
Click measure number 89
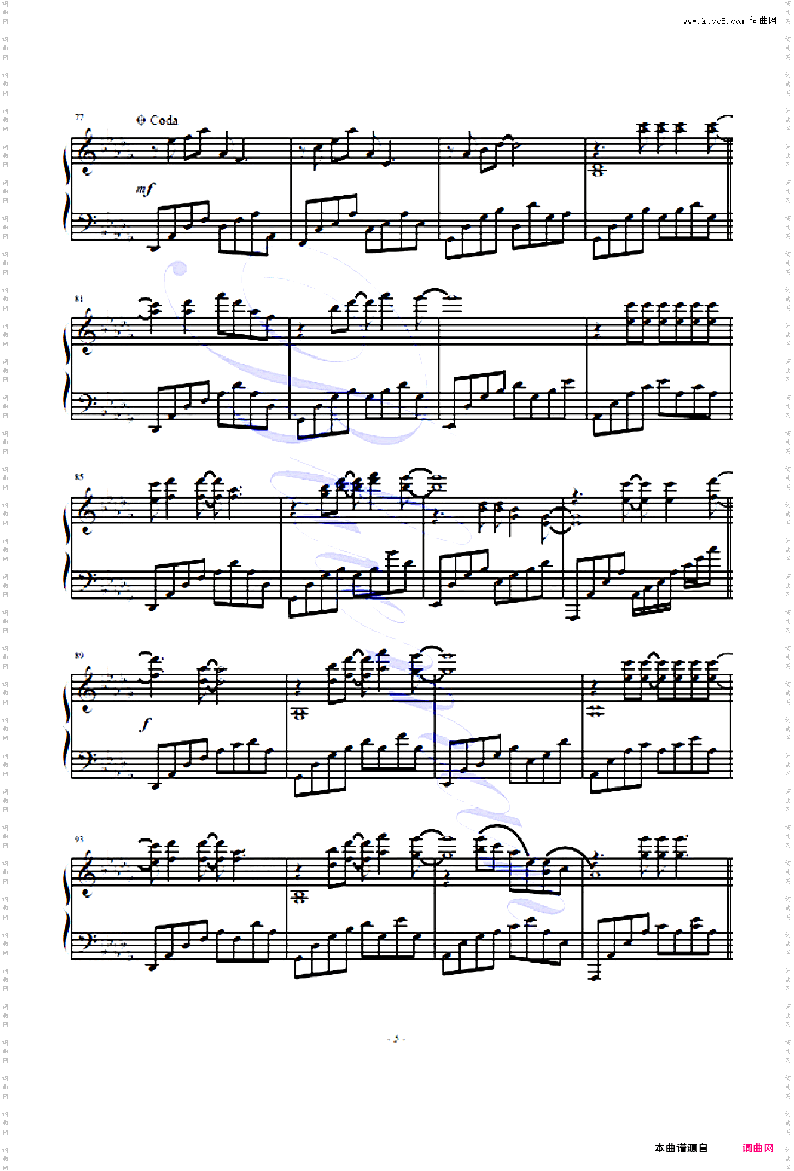click(x=79, y=655)
